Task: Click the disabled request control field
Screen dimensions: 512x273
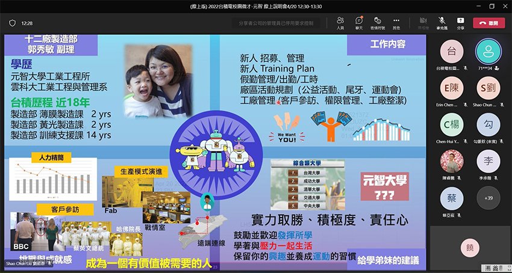Action: (276, 23)
